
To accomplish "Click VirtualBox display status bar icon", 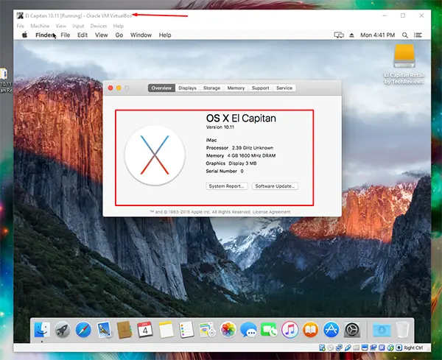I will tap(365, 347).
